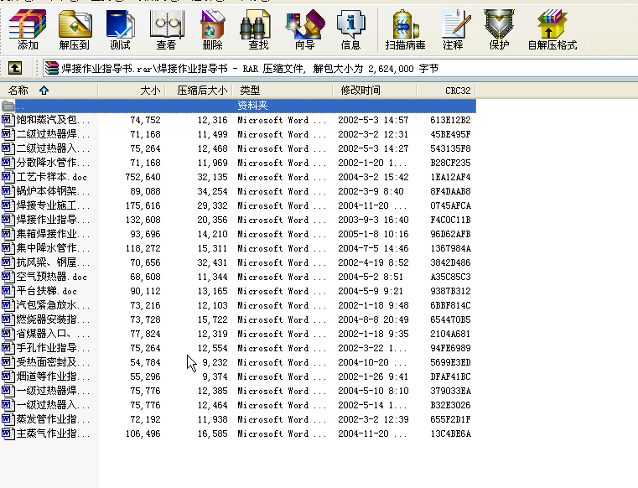Open the 查看 (View) tool
Image resolution: width=638 pixels, height=488 pixels.
(x=167, y=29)
